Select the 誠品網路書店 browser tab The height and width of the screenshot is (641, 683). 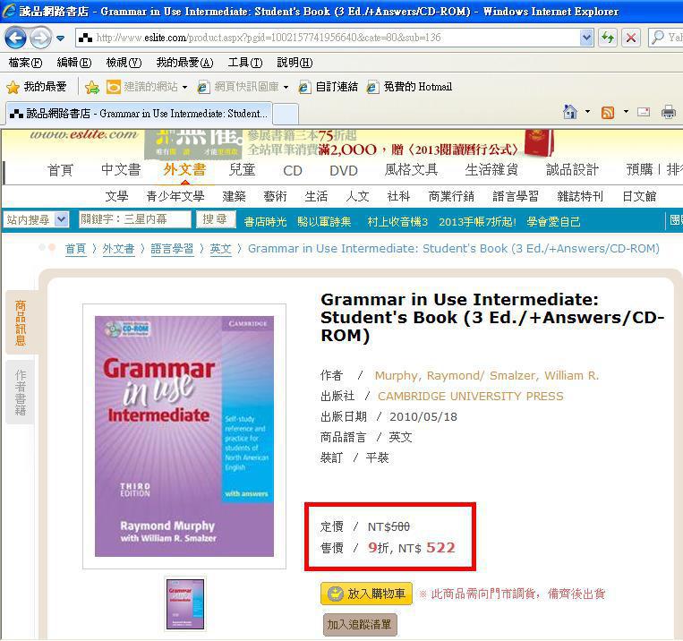point(139,114)
